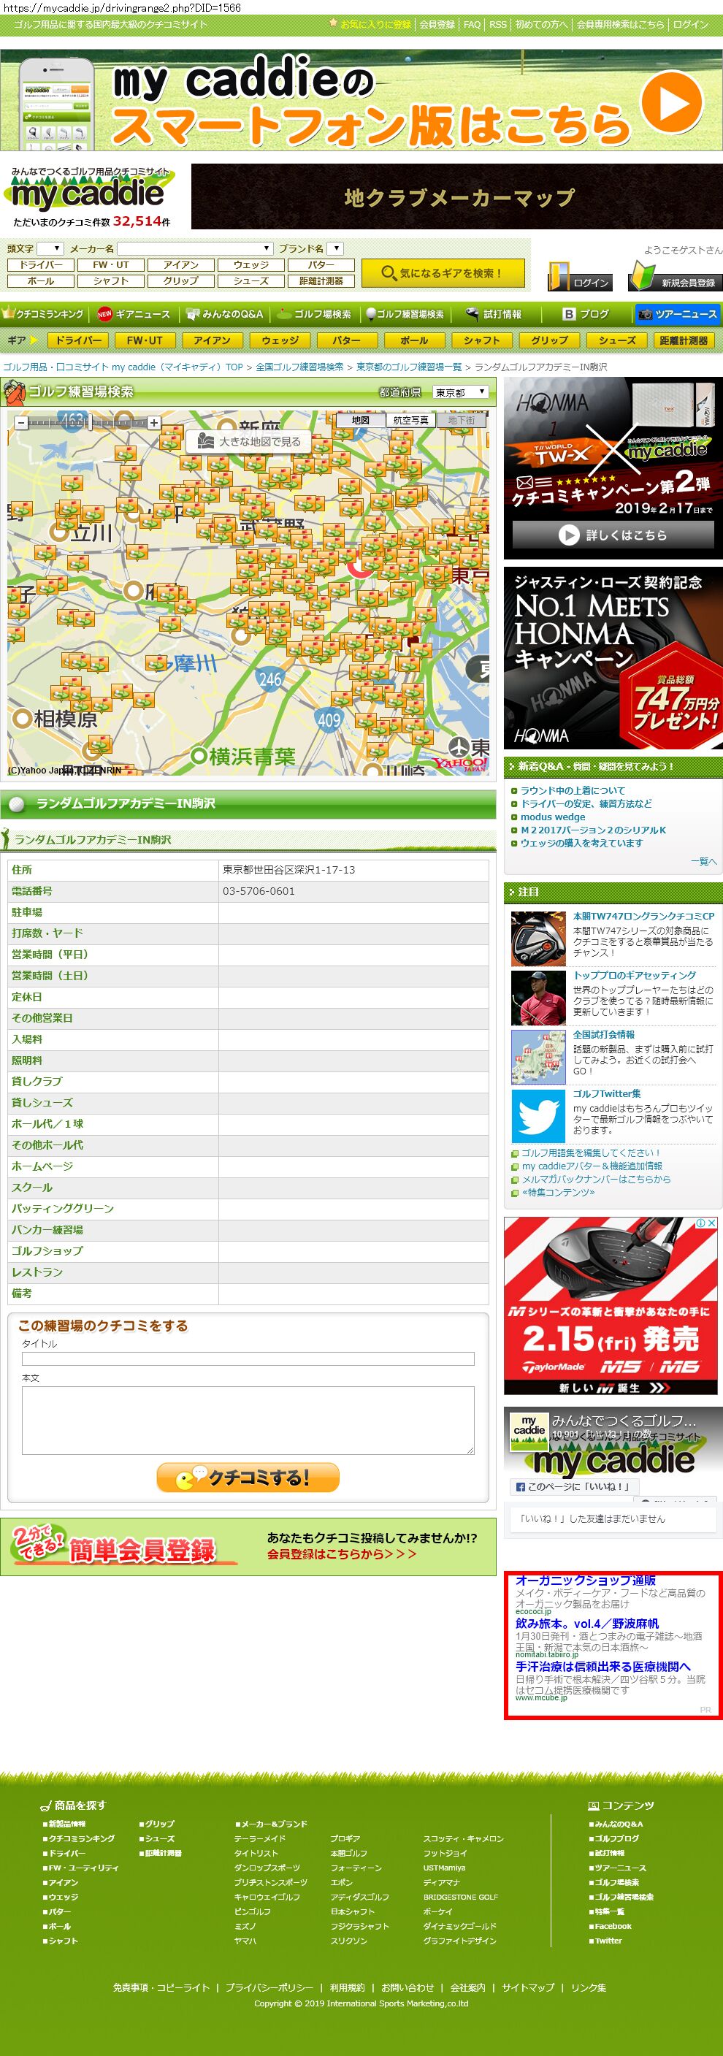This screenshot has width=723, height=2056.
Task: Open the larger map view button
Action: [249, 441]
